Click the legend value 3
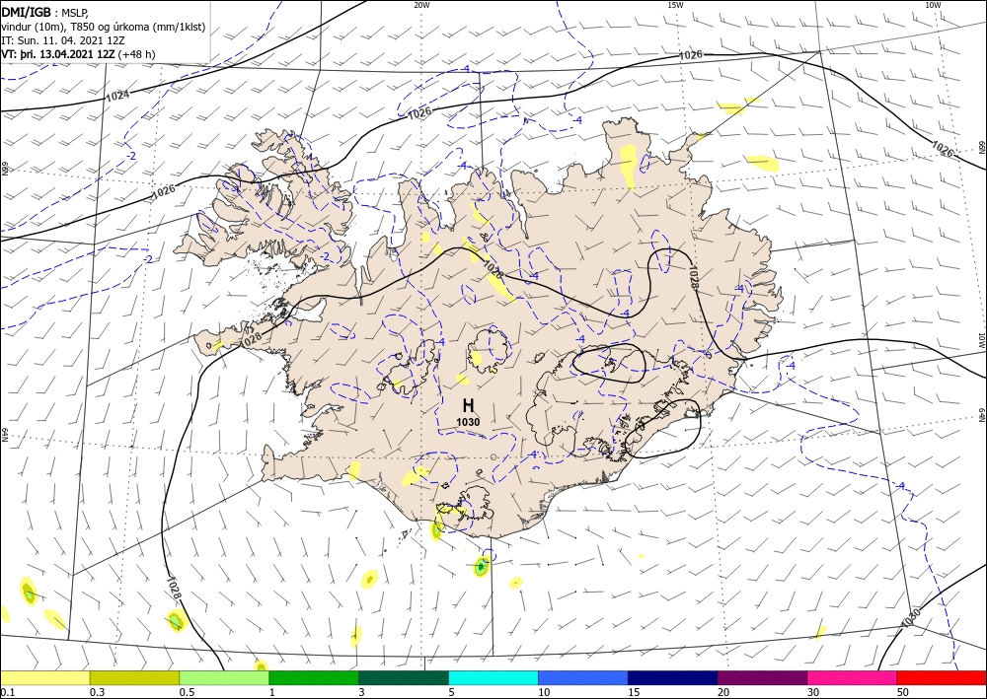 coord(362,692)
